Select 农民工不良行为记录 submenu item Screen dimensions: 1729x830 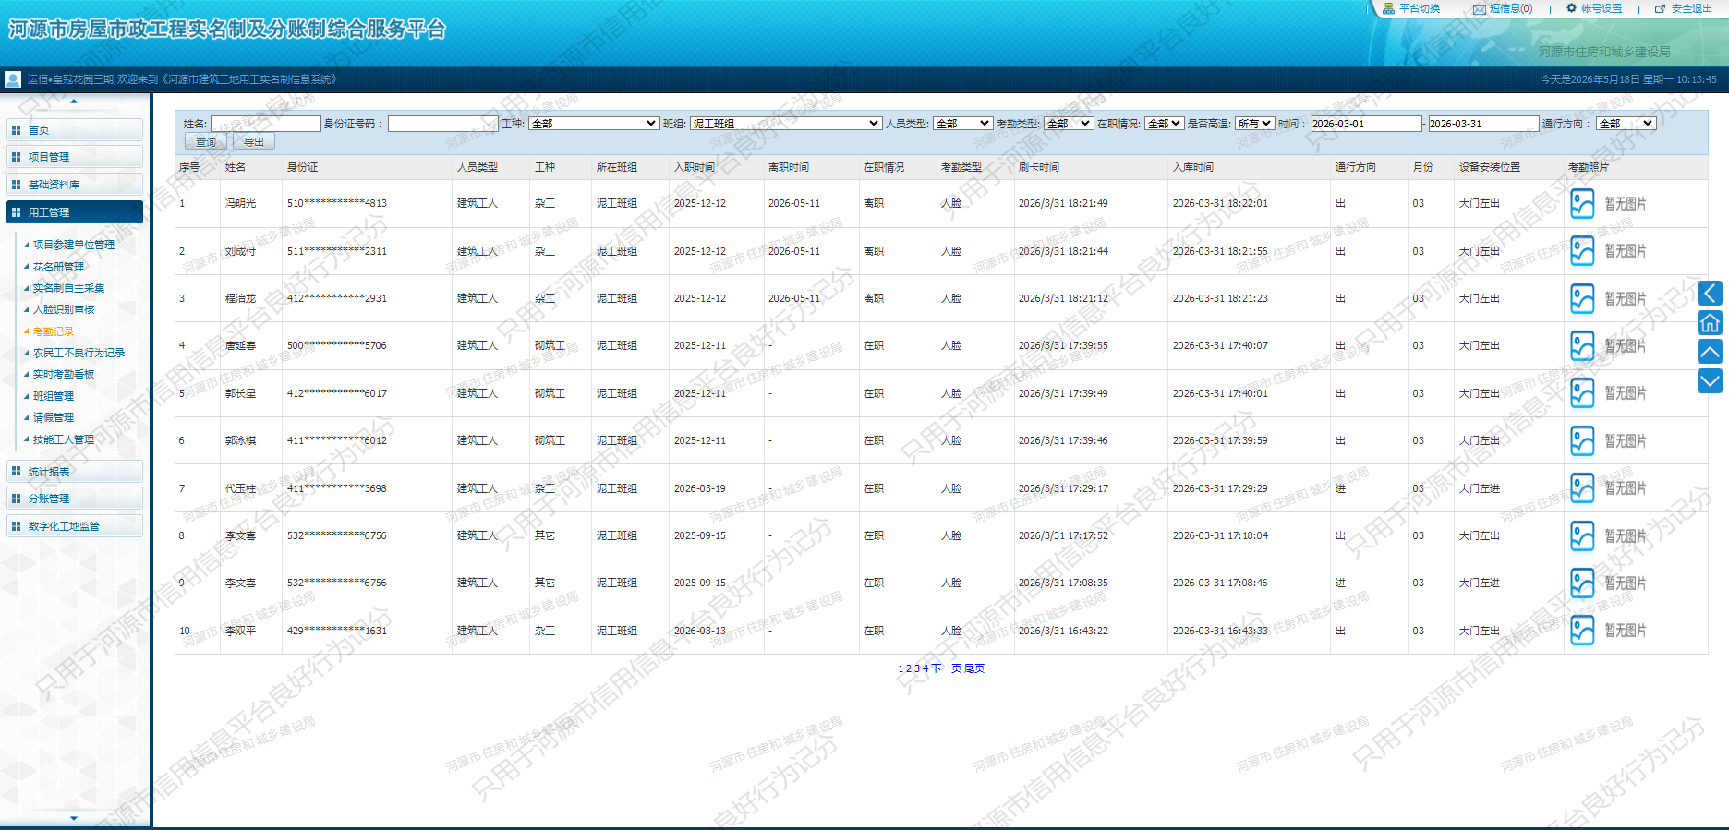[79, 353]
